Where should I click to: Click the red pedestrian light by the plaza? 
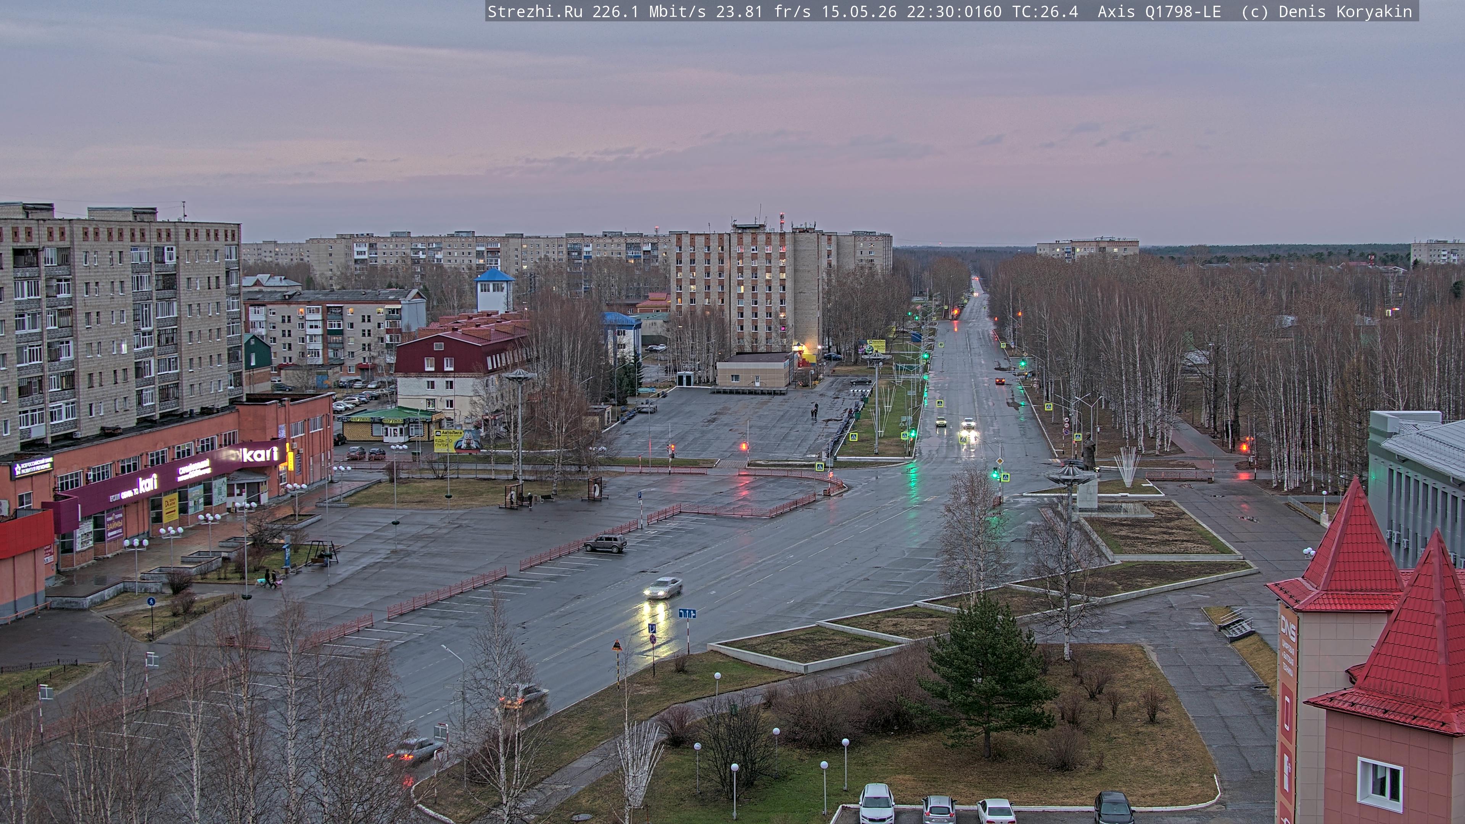(x=744, y=446)
